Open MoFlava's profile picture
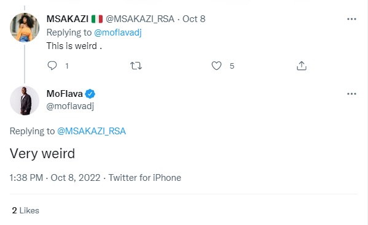Image resolution: width=368 pixels, height=225 pixels. (x=25, y=101)
